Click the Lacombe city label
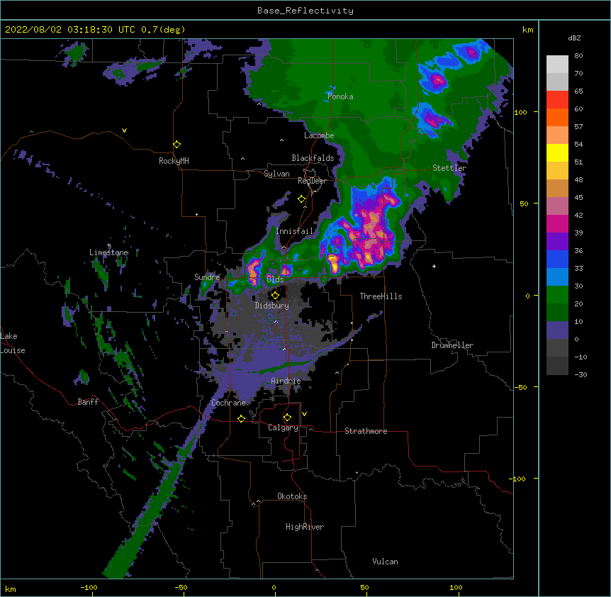The width and height of the screenshot is (611, 597). tap(319, 135)
